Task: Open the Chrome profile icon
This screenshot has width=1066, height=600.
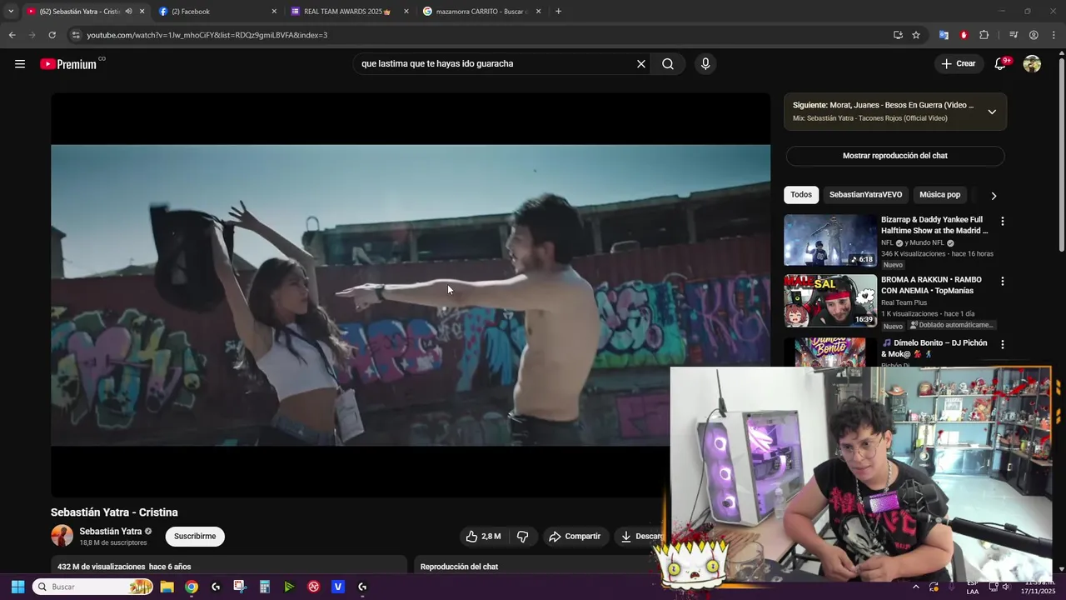Action: pos(1034,35)
